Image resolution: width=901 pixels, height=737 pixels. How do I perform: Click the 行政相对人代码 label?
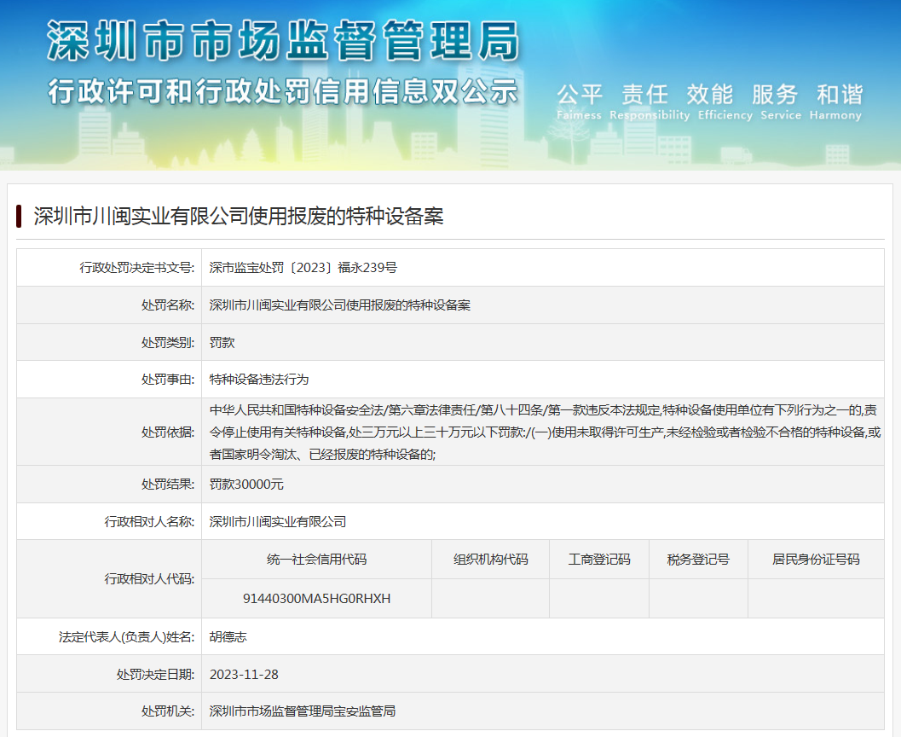pyautogui.click(x=149, y=579)
